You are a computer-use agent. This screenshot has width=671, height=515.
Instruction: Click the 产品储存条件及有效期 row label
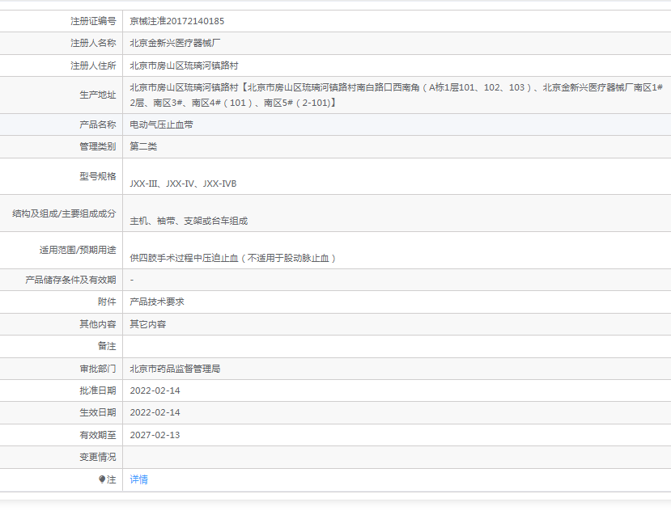70,280
